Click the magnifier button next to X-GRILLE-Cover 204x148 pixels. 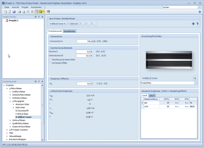coord(195,78)
